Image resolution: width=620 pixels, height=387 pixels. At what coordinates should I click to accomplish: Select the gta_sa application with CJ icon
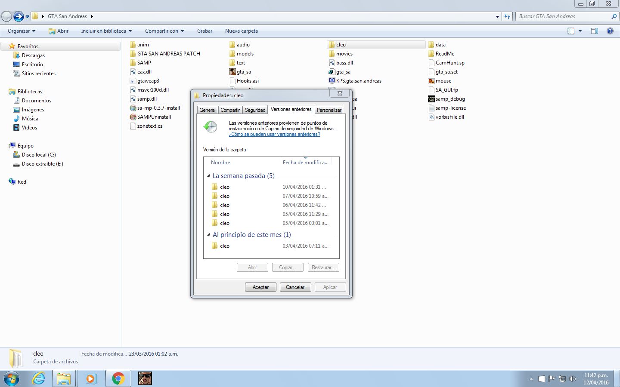point(240,72)
